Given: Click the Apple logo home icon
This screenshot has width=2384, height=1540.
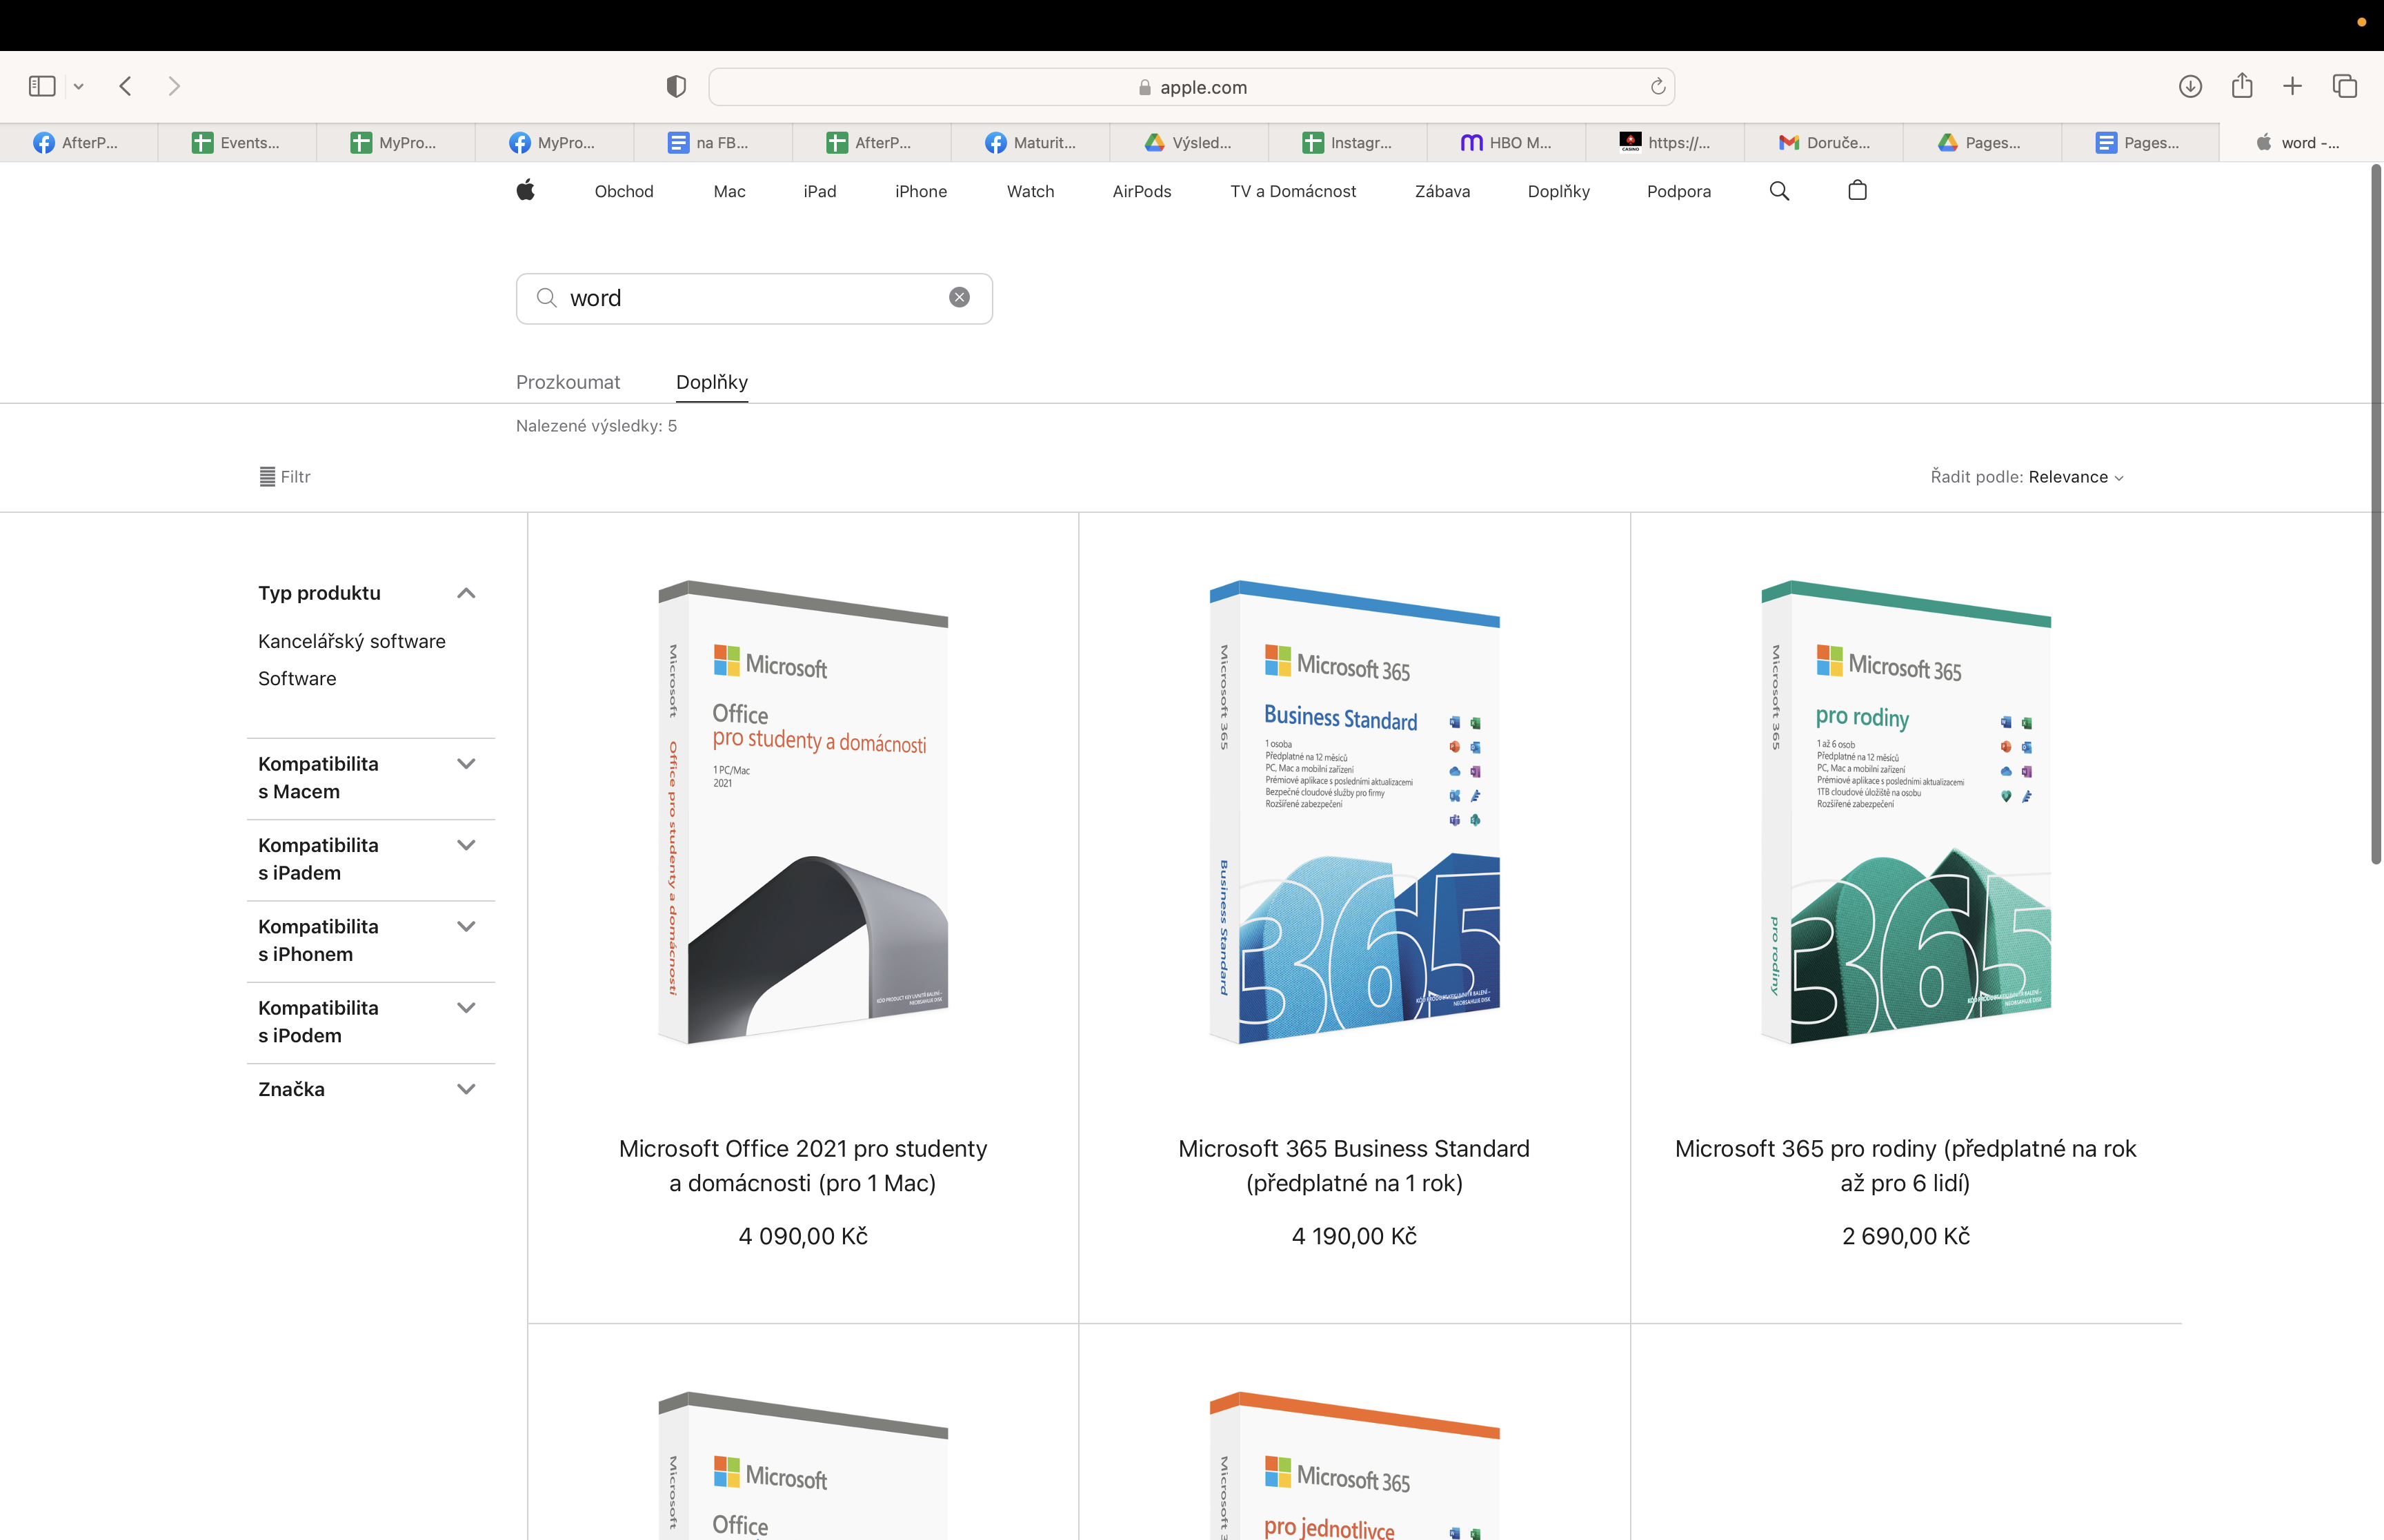Looking at the screenshot, I should [525, 190].
